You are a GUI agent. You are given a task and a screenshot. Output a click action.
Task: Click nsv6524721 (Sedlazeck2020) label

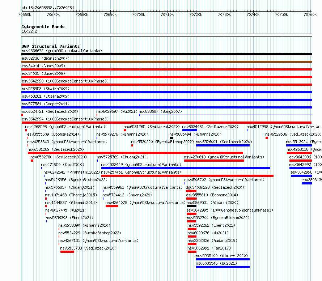[50, 111]
